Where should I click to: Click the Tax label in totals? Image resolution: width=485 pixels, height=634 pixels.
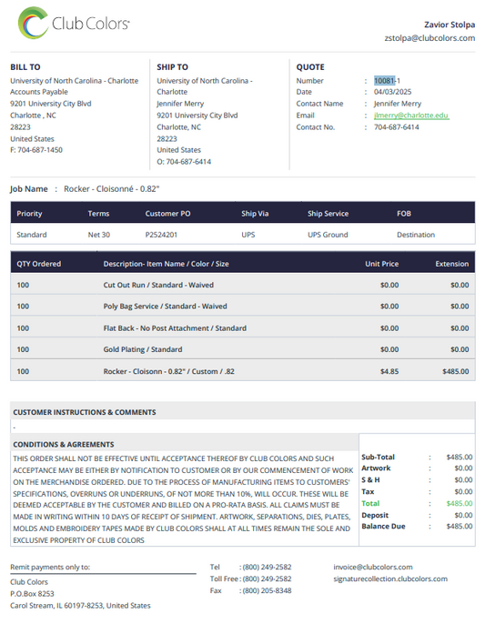click(368, 491)
